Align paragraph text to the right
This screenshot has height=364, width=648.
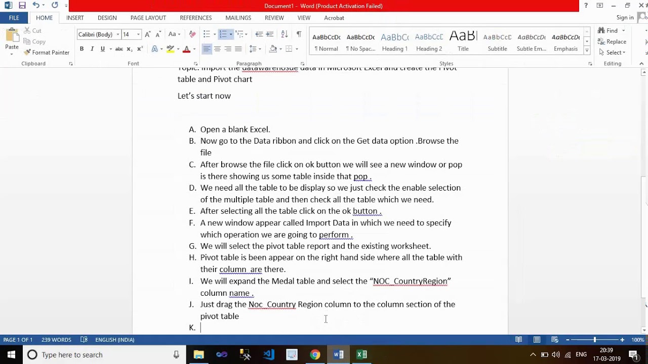click(x=228, y=49)
